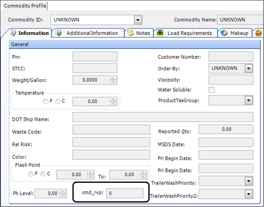
Task: Open the Notes tab
Action: tap(139, 33)
